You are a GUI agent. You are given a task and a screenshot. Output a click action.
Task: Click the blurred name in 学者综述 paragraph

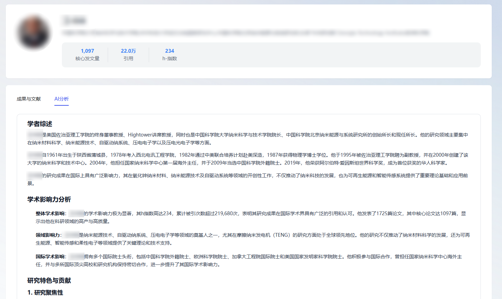pos(34,135)
